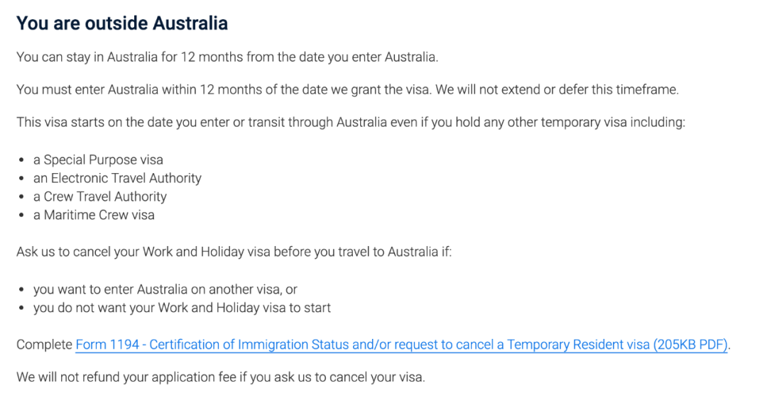Screen dimensions: 767x412
Task: Select the "a Maritime Crew visa" list item
Action: (94, 216)
